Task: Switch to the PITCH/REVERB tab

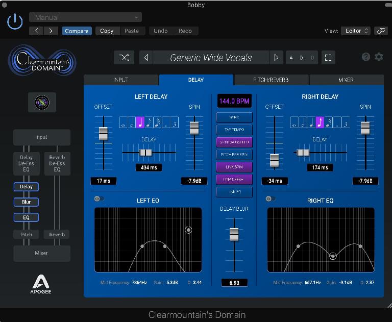Action: pyautogui.click(x=271, y=80)
